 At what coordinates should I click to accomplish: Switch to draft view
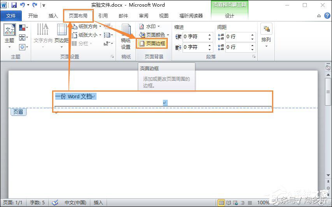(x=250, y=203)
